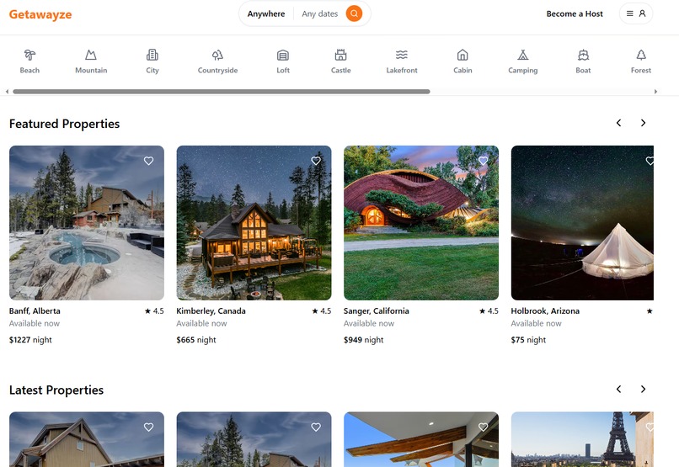The image size is (679, 467).
Task: Click the $75 night price
Action: [x=528, y=340]
